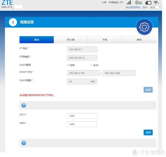Select the 关闭 DHCP radio button
Image resolution: width=166 pixels, height=157 pixels.
tap(91, 65)
